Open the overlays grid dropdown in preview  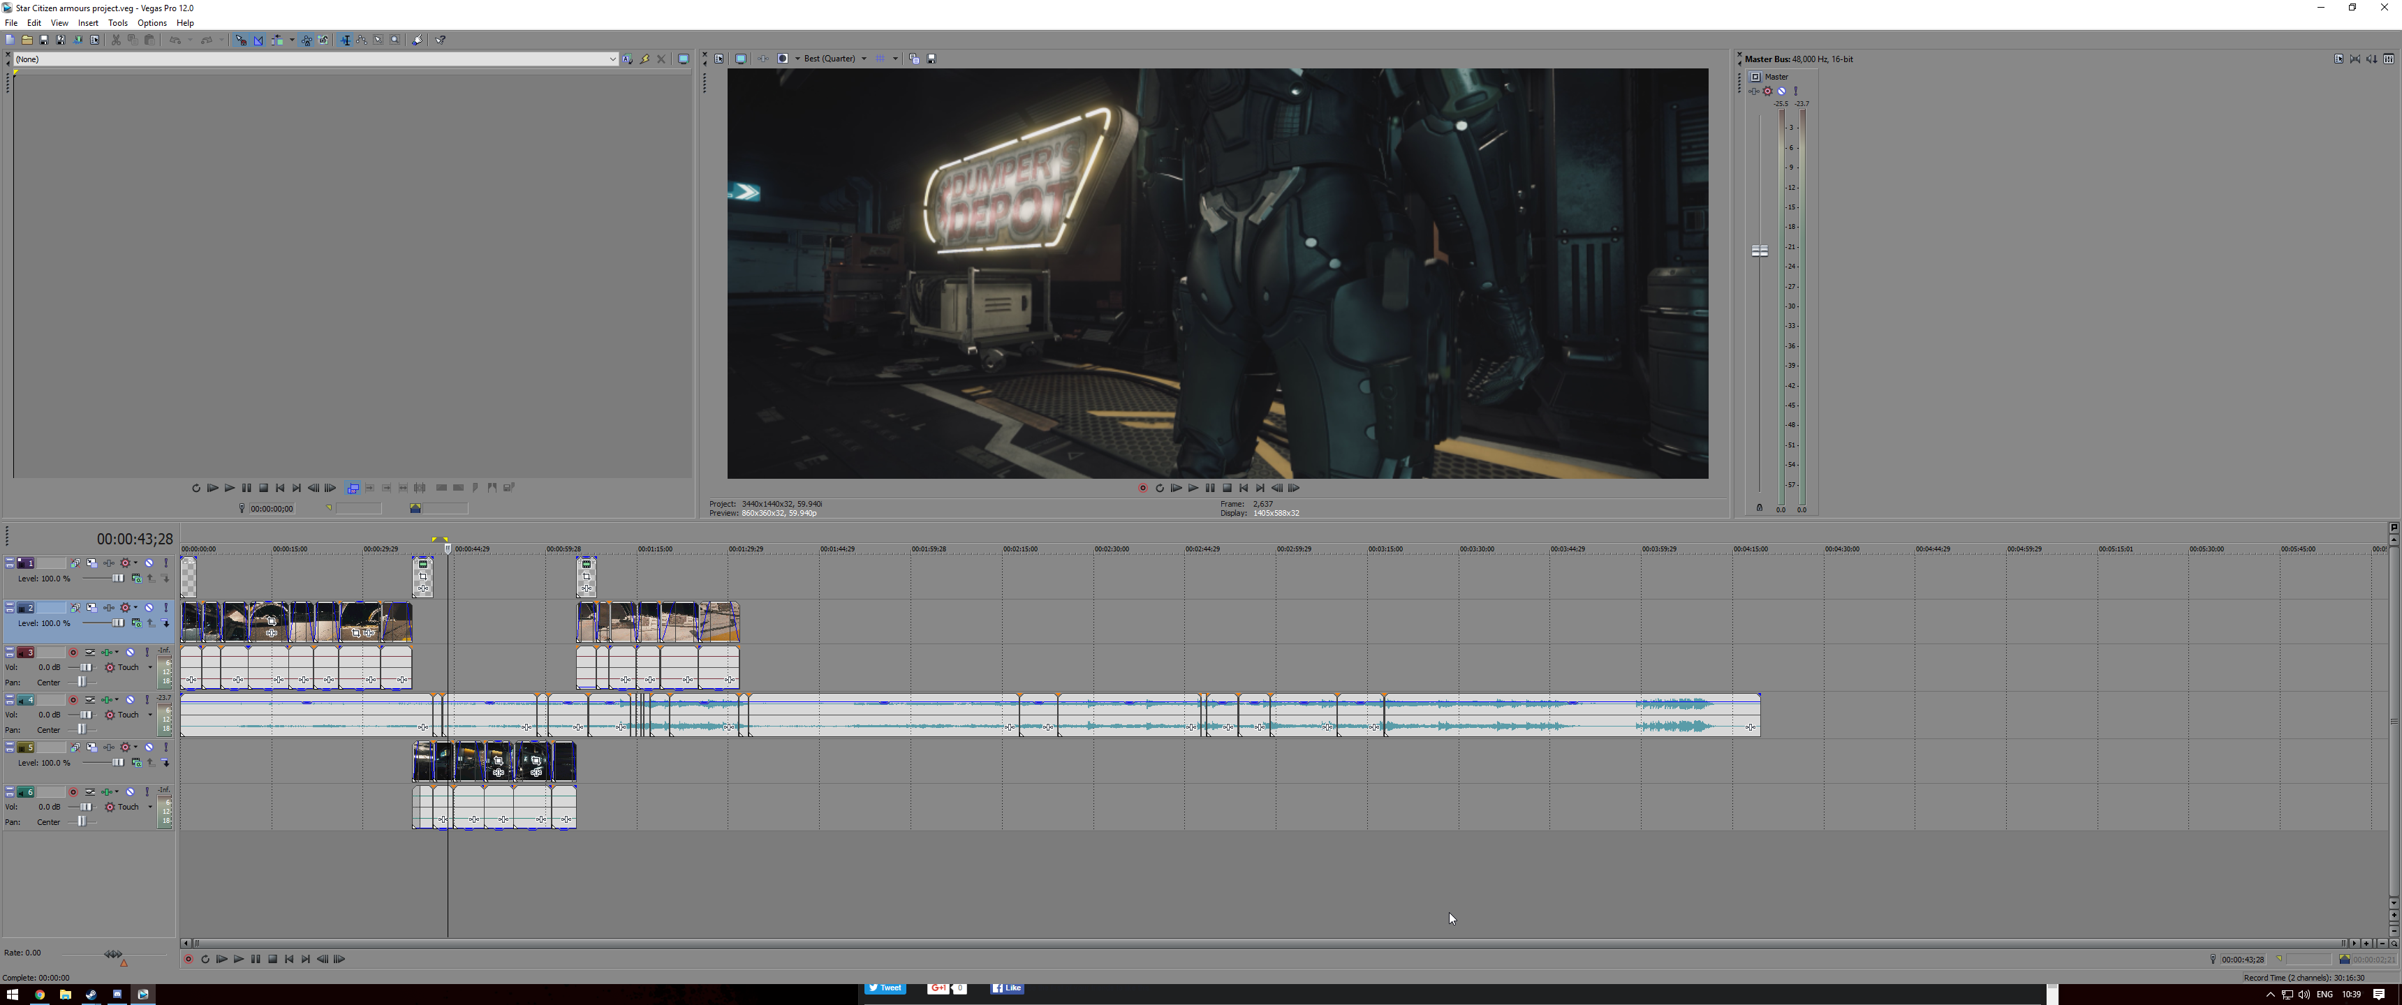[895, 59]
